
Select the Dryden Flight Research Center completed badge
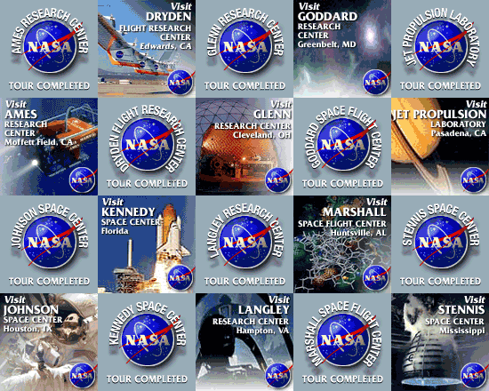tap(147, 147)
